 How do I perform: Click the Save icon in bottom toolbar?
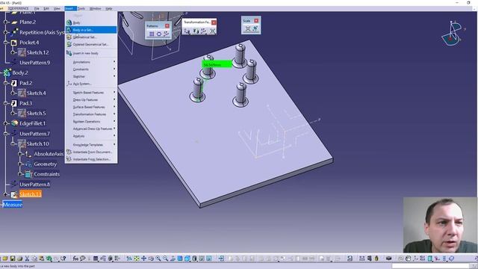(x=13, y=259)
